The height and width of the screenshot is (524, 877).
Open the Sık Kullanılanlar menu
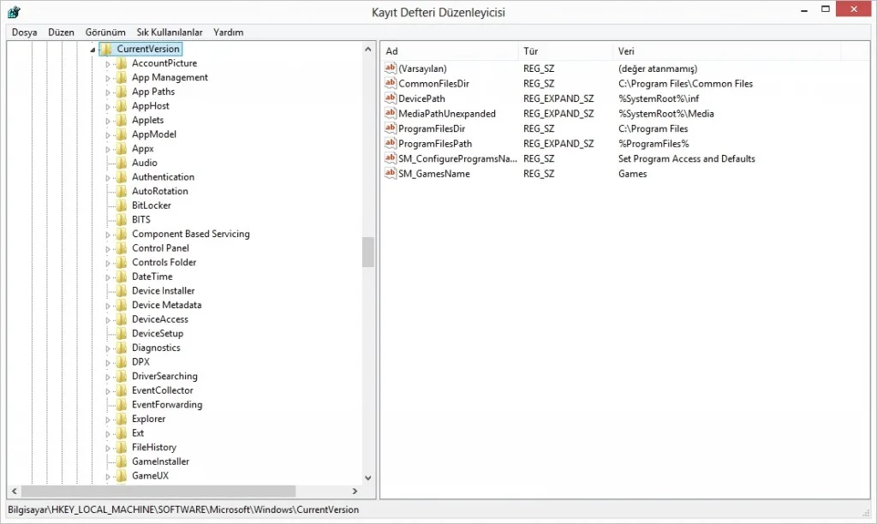(170, 33)
